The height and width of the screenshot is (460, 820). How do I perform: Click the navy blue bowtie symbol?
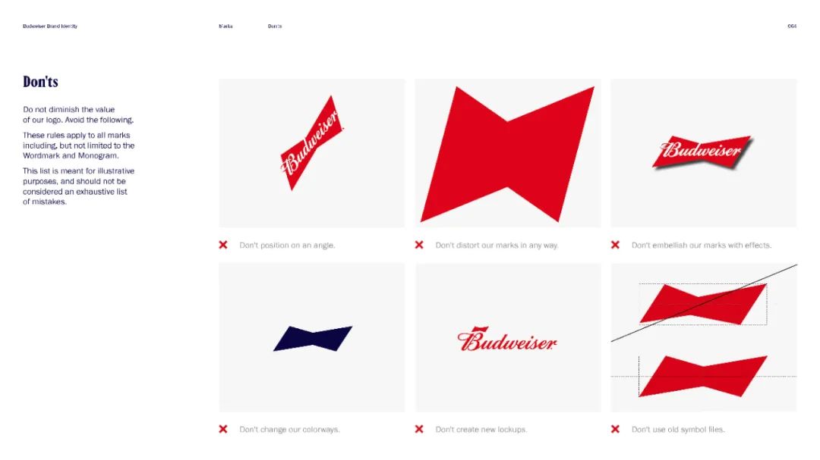click(x=313, y=338)
